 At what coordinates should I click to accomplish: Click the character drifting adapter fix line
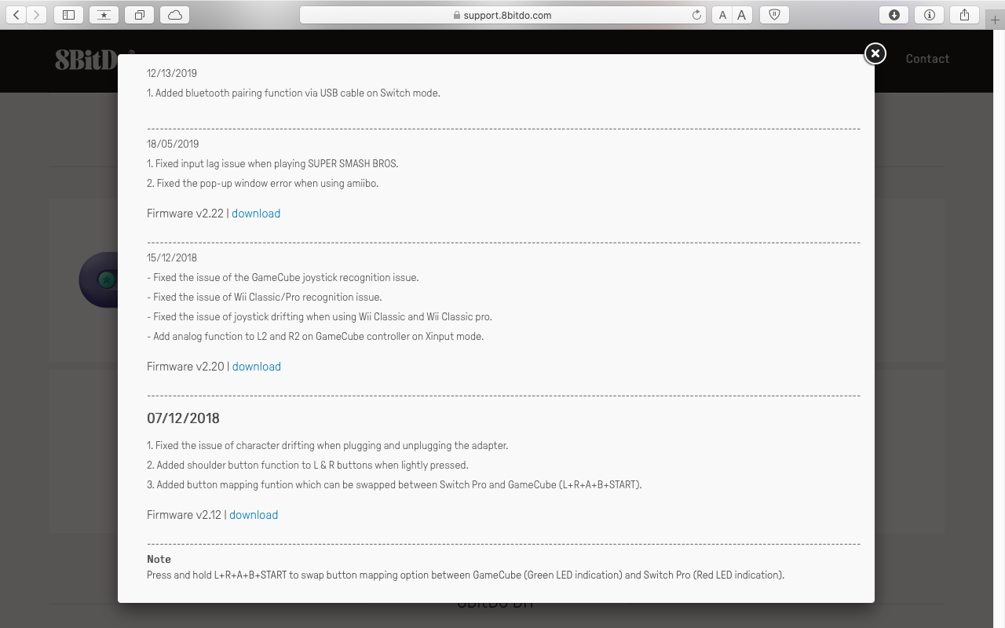point(327,445)
